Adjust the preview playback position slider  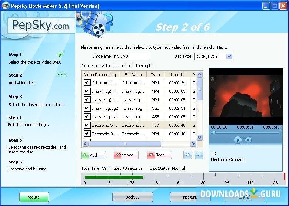tap(214, 132)
